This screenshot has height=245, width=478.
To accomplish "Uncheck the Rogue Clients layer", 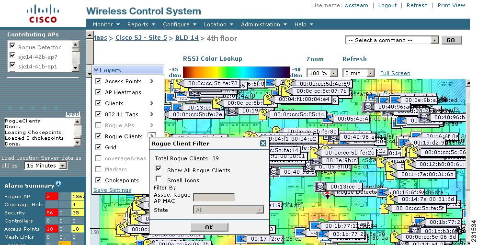I will click(x=98, y=136).
